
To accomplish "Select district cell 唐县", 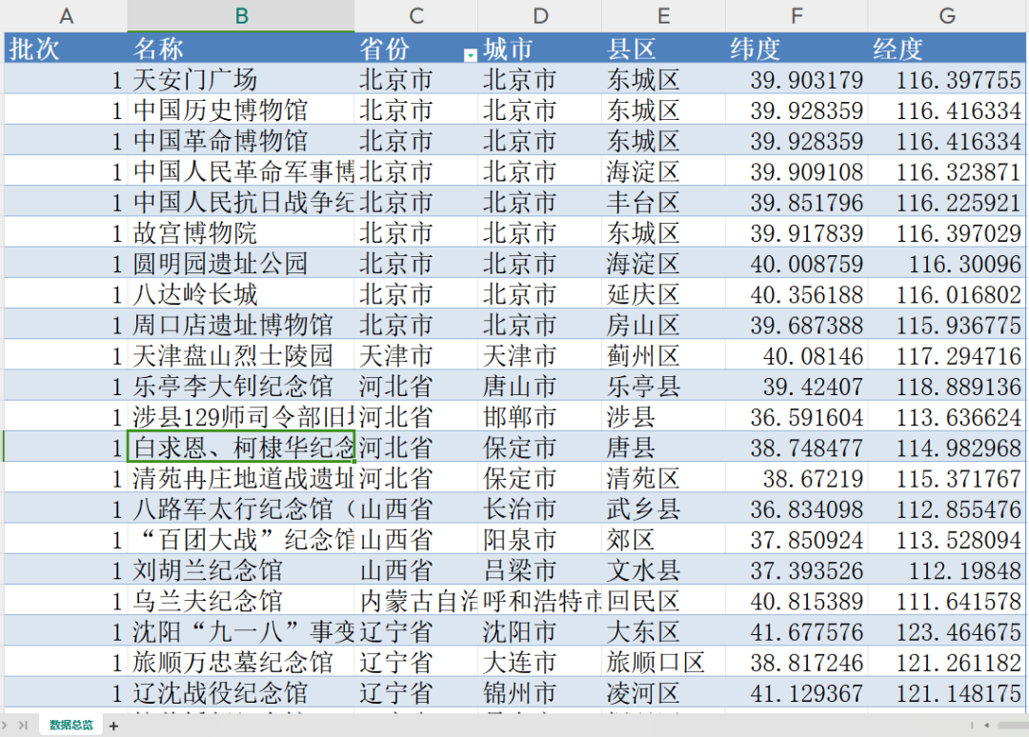I will 663,448.
